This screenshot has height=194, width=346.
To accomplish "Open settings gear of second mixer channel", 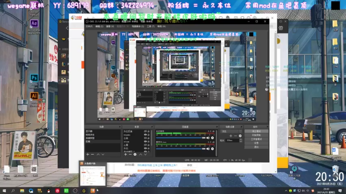I will click(x=212, y=149).
